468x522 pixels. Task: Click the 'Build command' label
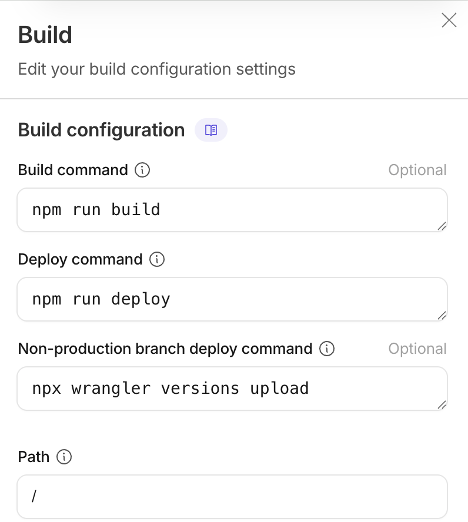click(x=73, y=170)
